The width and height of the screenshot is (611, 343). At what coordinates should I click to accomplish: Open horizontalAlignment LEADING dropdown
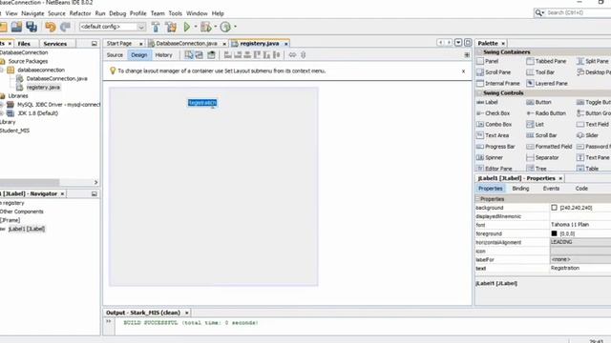tap(580, 242)
